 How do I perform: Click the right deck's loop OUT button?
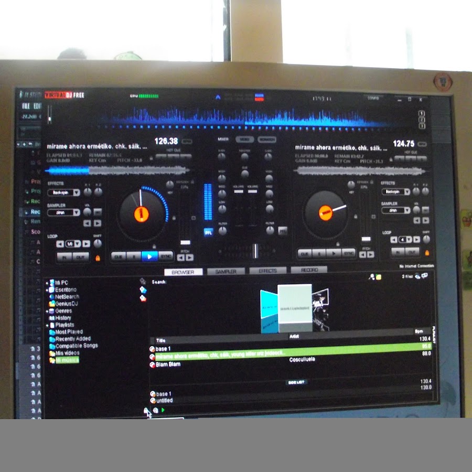point(413,252)
